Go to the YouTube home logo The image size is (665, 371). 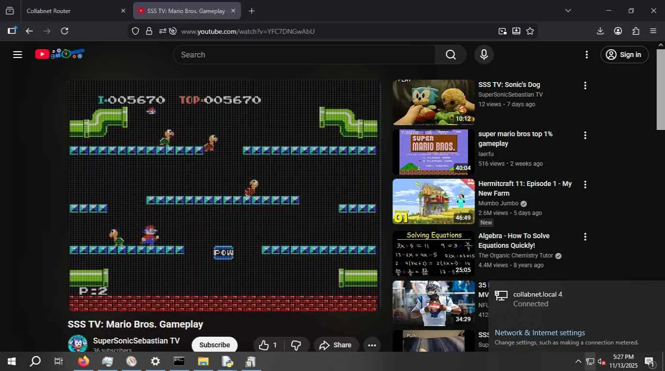59,54
